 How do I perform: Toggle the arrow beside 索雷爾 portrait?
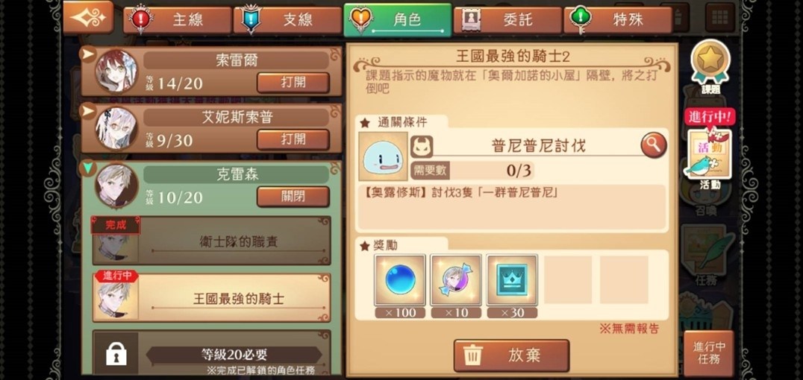coord(88,53)
